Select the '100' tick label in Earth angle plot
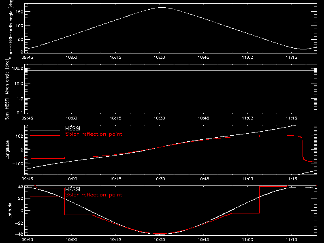The width and height of the screenshot is (324, 243). coord(19,26)
